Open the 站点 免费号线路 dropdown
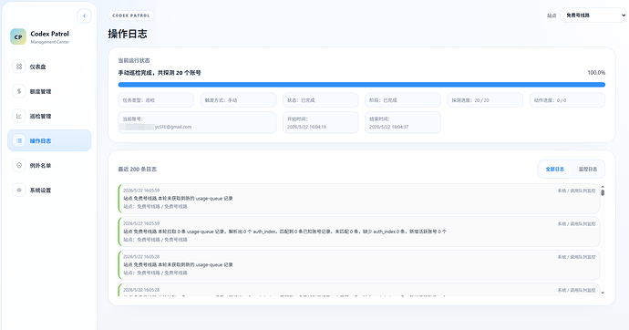This screenshot has width=629, height=330. coord(593,15)
